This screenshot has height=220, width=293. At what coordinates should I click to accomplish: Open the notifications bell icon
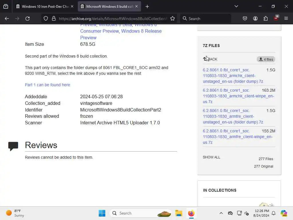click(274, 213)
